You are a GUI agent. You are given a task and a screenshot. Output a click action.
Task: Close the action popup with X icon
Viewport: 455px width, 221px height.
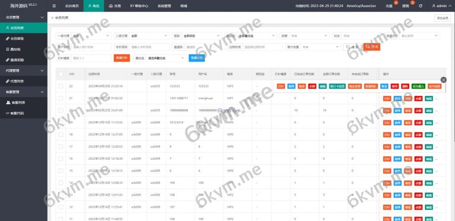pyautogui.click(x=443, y=80)
